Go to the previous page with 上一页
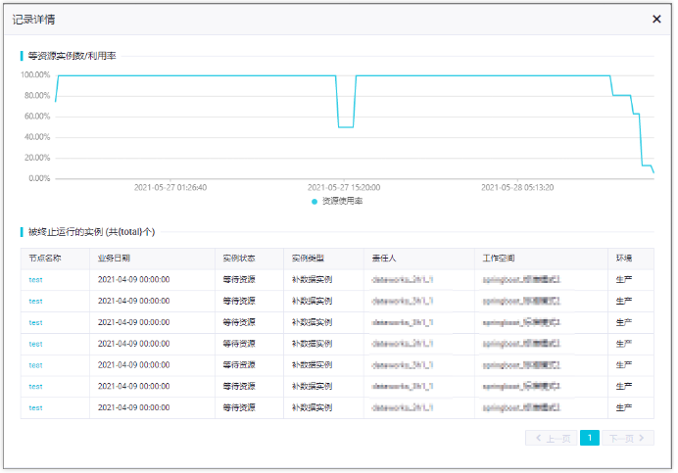This screenshot has height=473, width=678. pos(552,438)
